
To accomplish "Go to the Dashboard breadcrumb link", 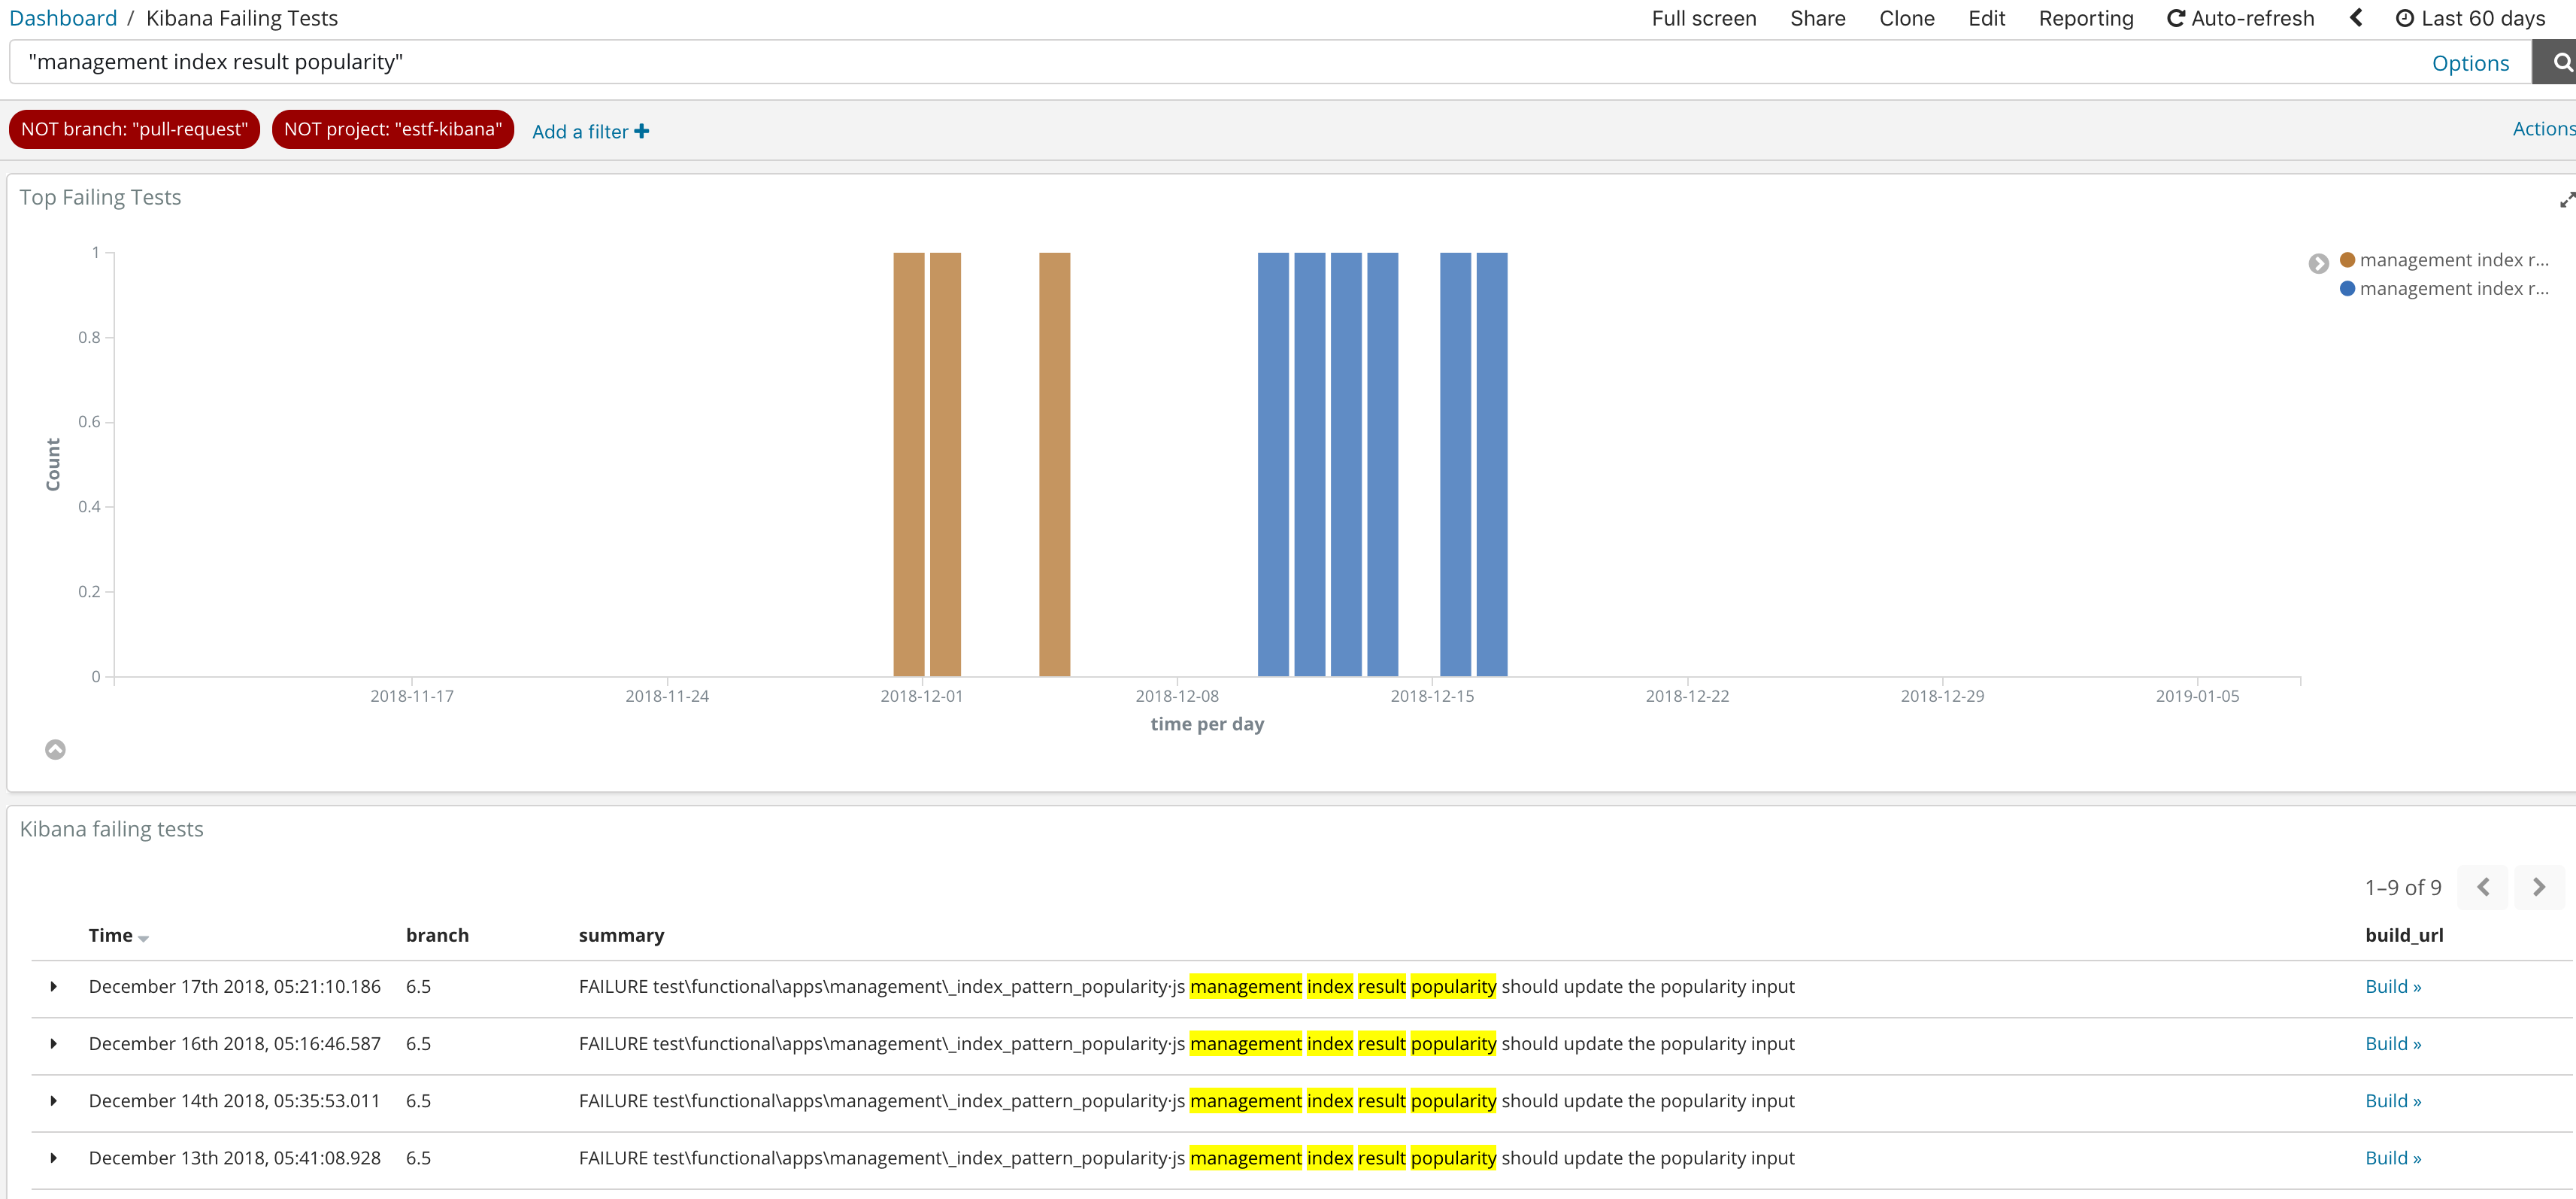I will point(63,18).
